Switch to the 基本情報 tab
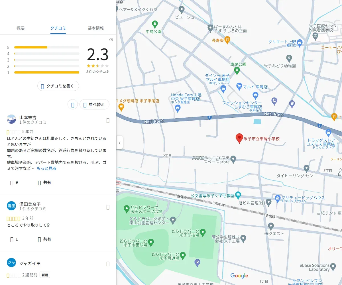Image resolution: width=342 pixels, height=285 pixels. pos(96,28)
